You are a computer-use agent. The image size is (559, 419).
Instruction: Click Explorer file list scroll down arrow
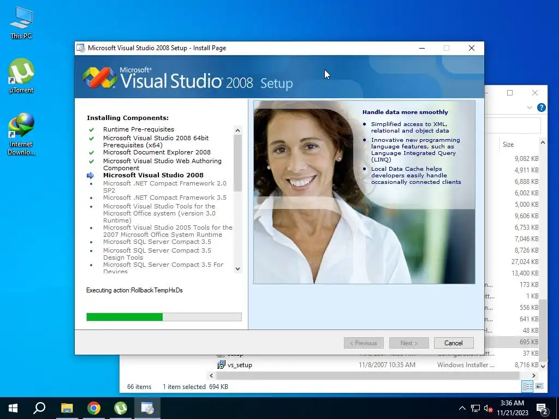(x=543, y=366)
